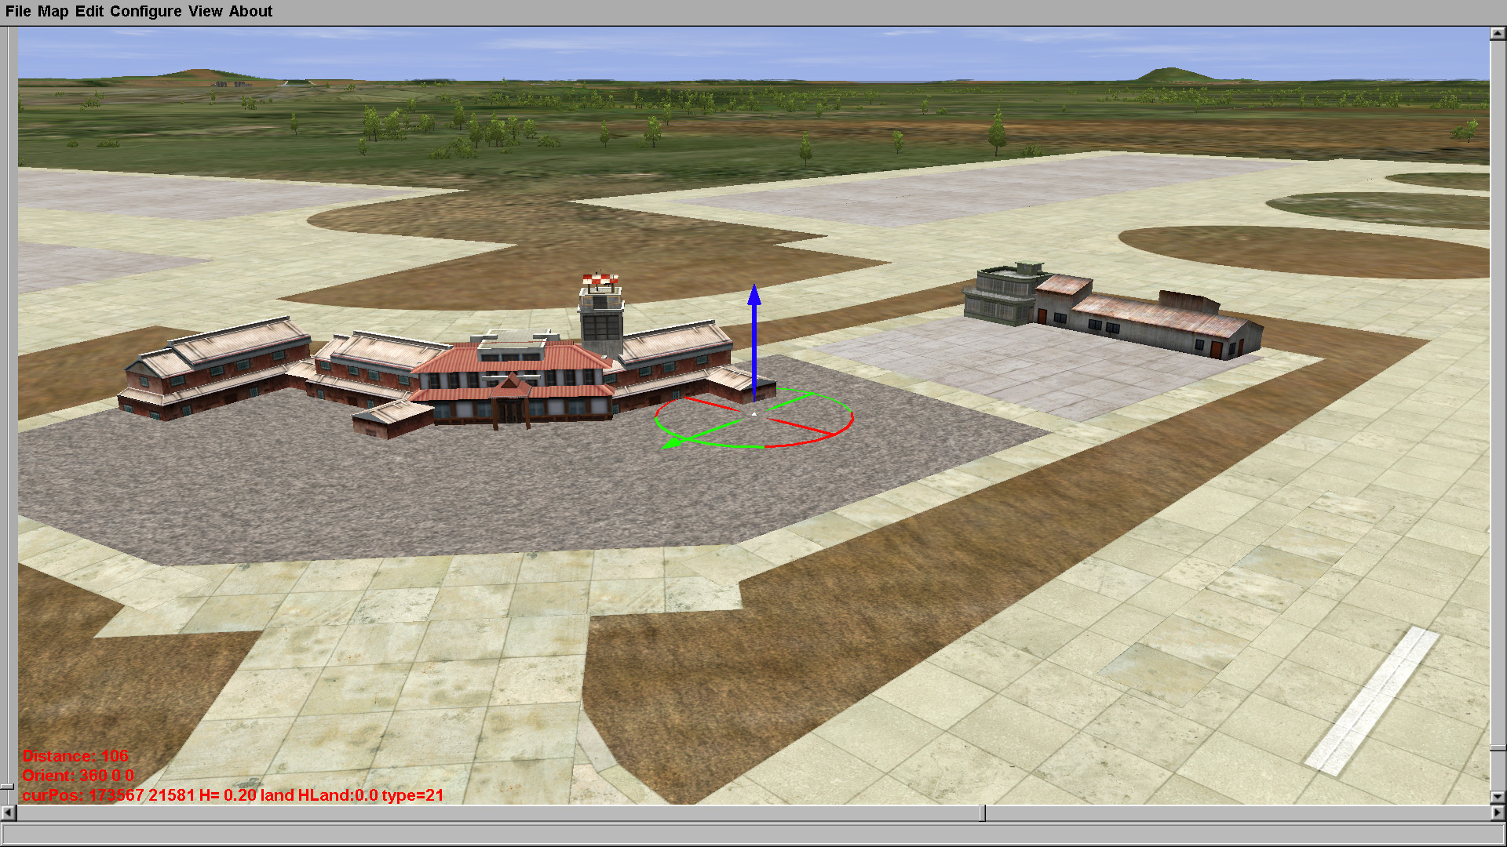Expand the View menu
The height and width of the screenshot is (847, 1507).
click(x=205, y=11)
